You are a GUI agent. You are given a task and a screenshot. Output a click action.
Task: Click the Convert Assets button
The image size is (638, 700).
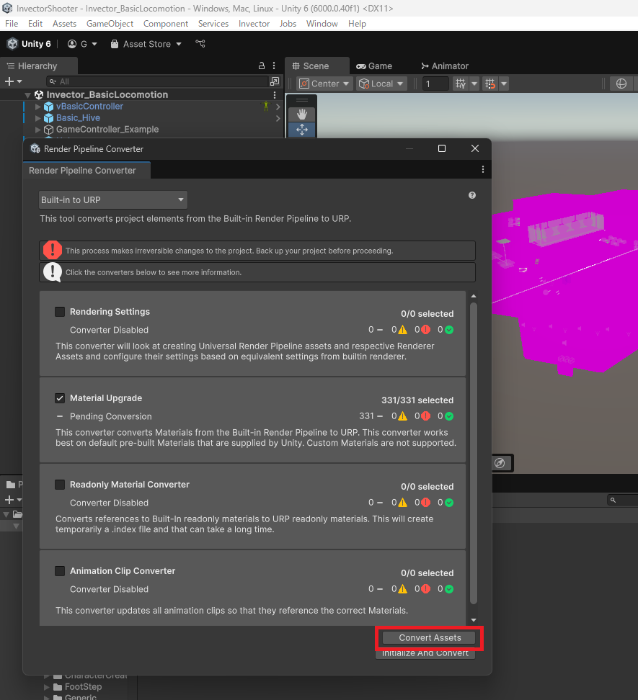pos(430,638)
